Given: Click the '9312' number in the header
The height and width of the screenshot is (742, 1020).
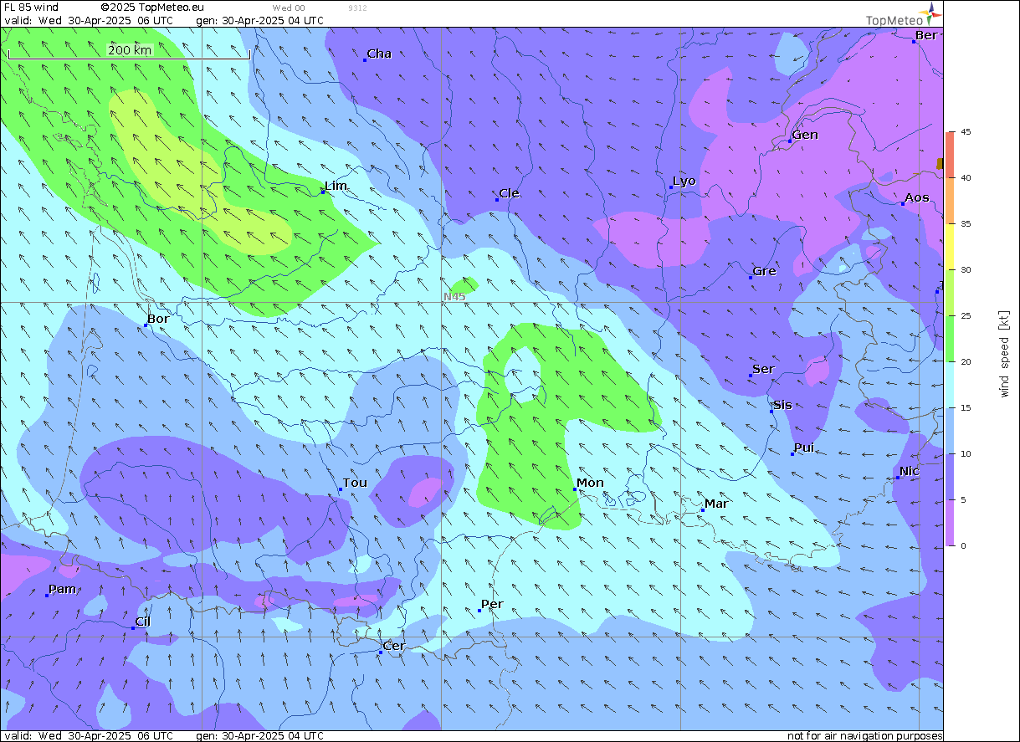Looking at the screenshot, I should pos(357,8).
